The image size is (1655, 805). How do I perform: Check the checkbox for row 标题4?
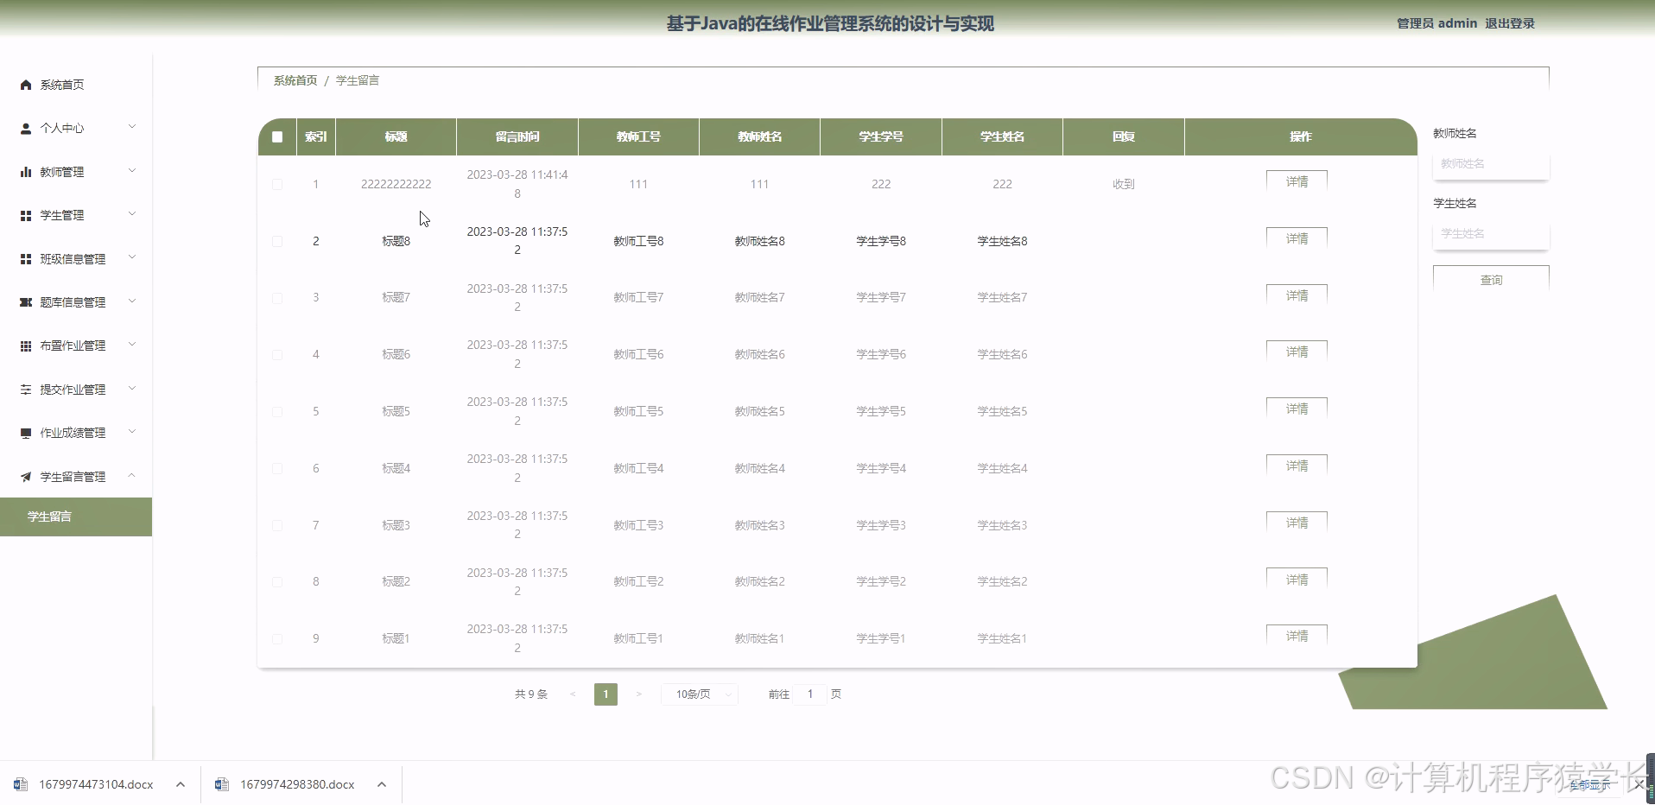click(x=277, y=468)
